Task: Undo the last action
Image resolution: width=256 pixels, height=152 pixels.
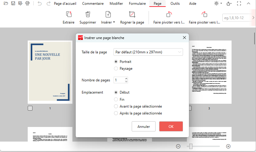Action: (x=40, y=3)
